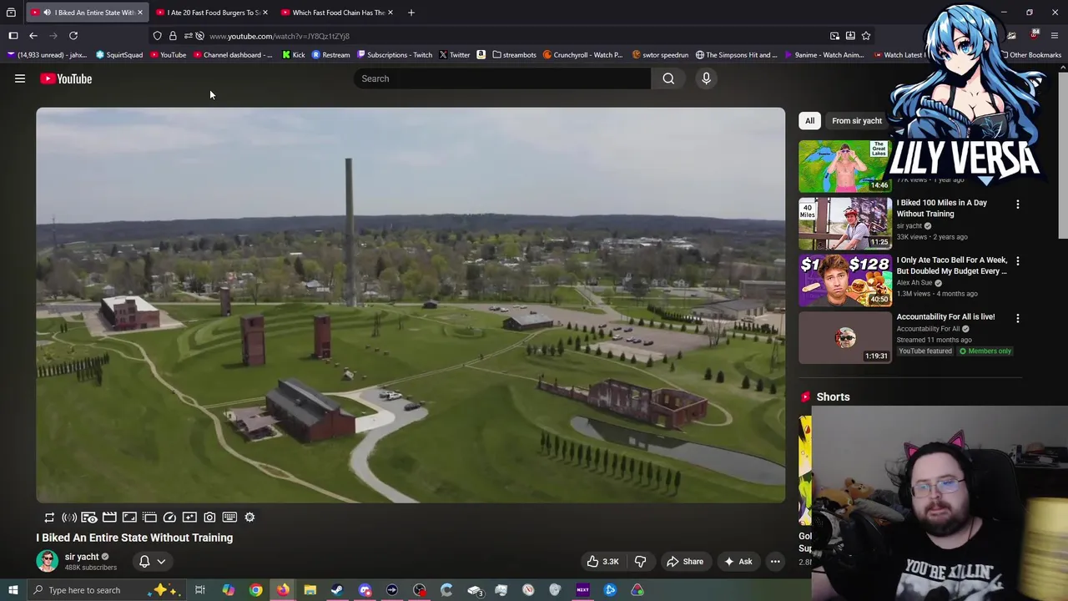Screen dimensions: 1068x601
Task: Click the search magnifier button
Action: (668, 78)
